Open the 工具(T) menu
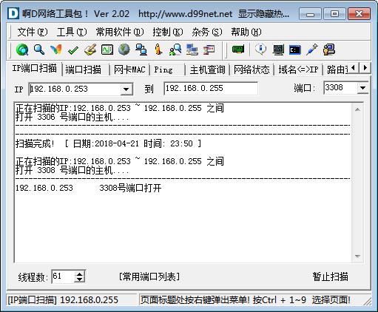Image resolution: width=378 pixels, height=312 pixels. (72, 32)
